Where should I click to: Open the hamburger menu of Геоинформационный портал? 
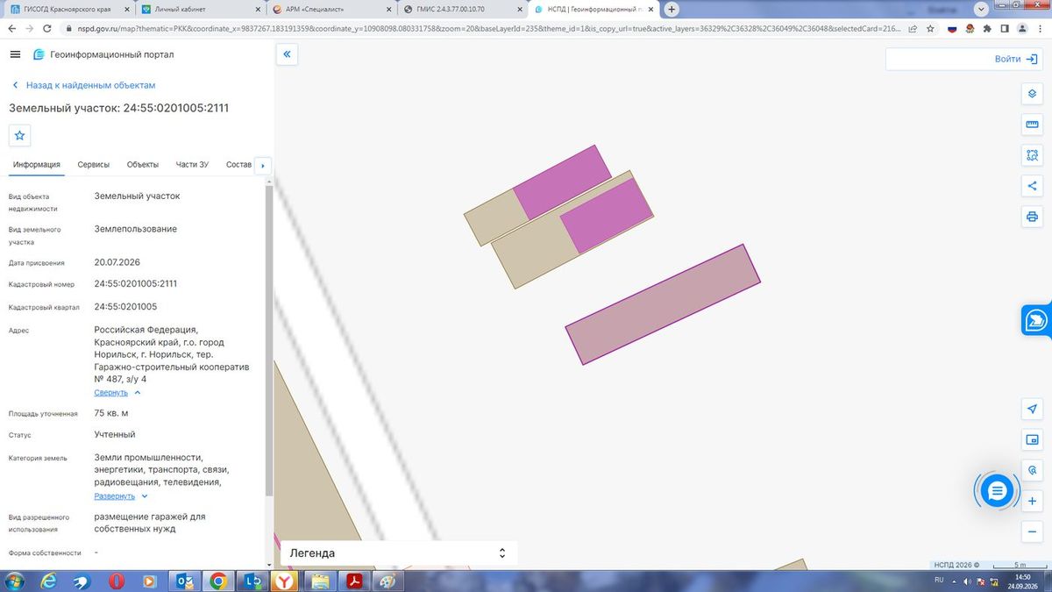click(15, 54)
